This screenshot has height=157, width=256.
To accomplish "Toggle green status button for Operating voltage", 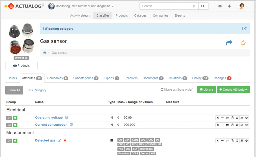I will point(15,118).
